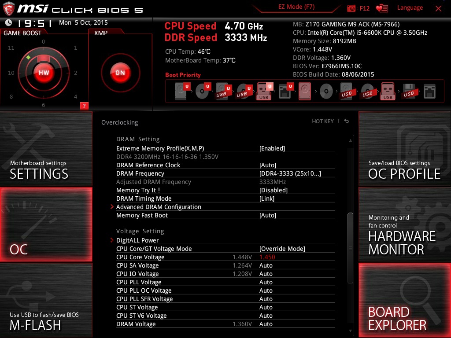Edit the CPU ST V6 Voltage Auto field
The height and width of the screenshot is (338, 451).
[266, 315]
